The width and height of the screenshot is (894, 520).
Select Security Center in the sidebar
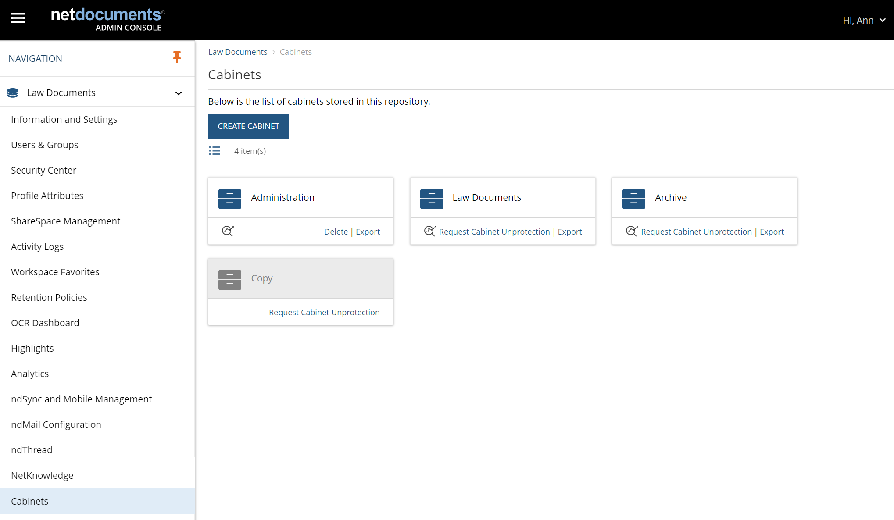[x=43, y=170]
